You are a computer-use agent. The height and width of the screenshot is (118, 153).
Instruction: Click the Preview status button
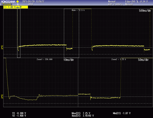(x=7, y=4)
